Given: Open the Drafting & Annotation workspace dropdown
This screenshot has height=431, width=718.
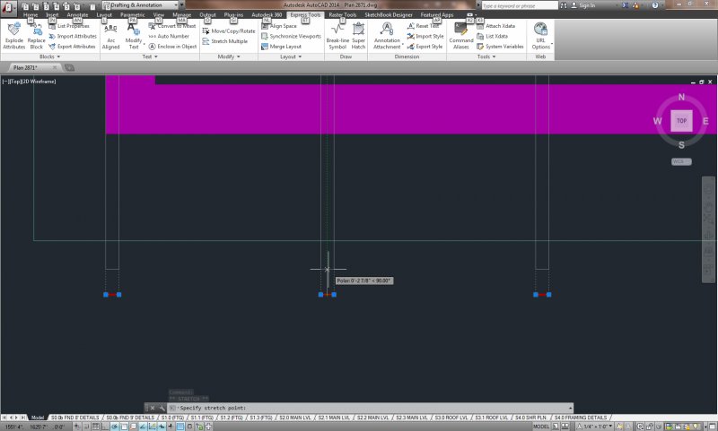Looking at the screenshot, I should pyautogui.click(x=140, y=5).
